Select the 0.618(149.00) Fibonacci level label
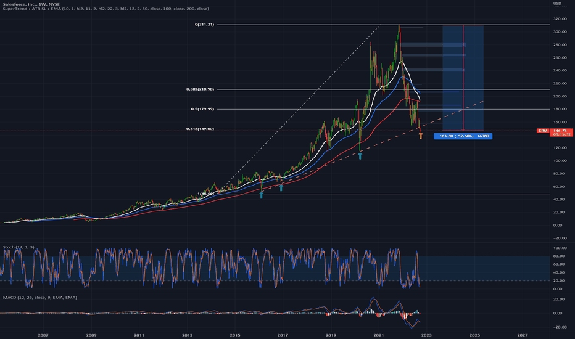Viewport: 575px width, 339px height. click(x=200, y=129)
